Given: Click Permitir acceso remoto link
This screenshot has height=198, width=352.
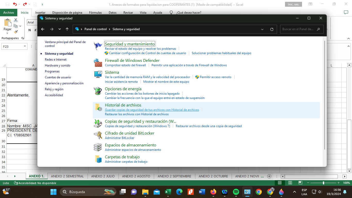Looking at the screenshot, I should (x=215, y=77).
